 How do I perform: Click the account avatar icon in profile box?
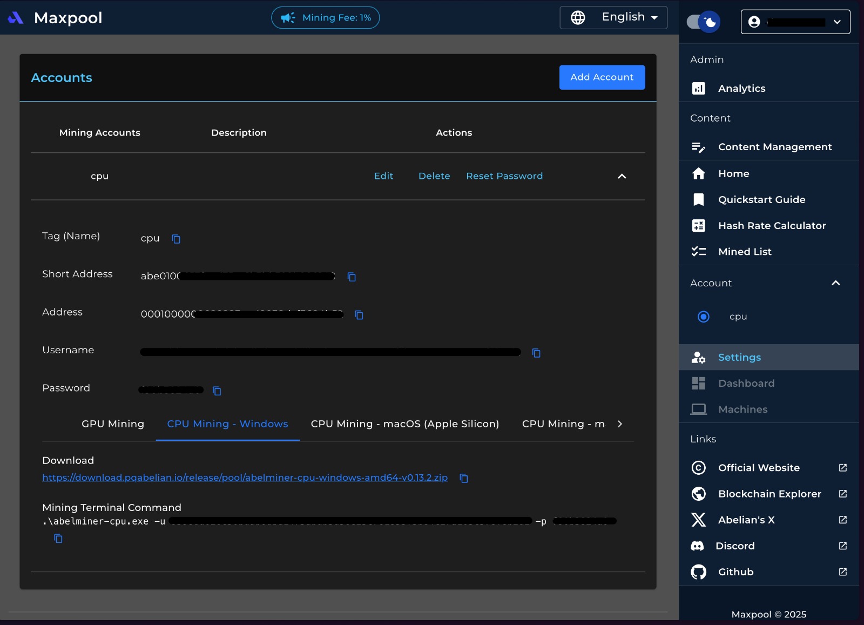click(x=754, y=22)
